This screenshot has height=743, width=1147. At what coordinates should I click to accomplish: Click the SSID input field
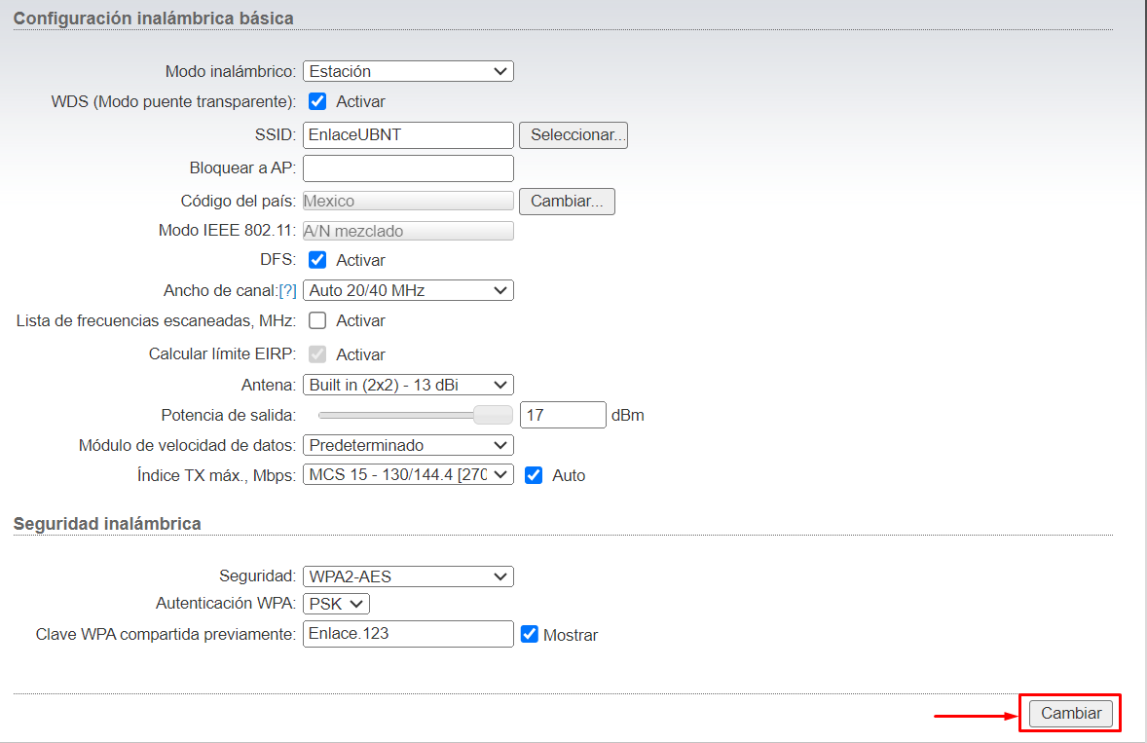[x=408, y=135]
